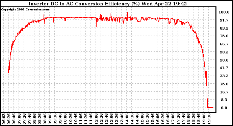Select the 66.7 y-axis label
Screen dimensions: 233x126
pyautogui.click(x=224, y=44)
